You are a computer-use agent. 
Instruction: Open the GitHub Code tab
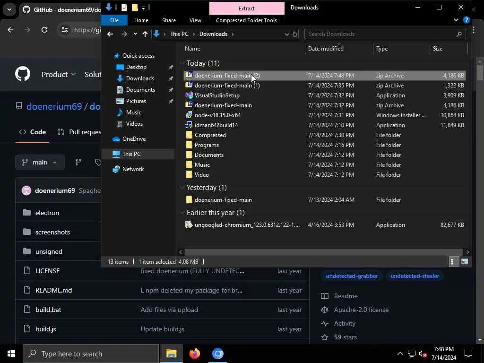(x=33, y=132)
